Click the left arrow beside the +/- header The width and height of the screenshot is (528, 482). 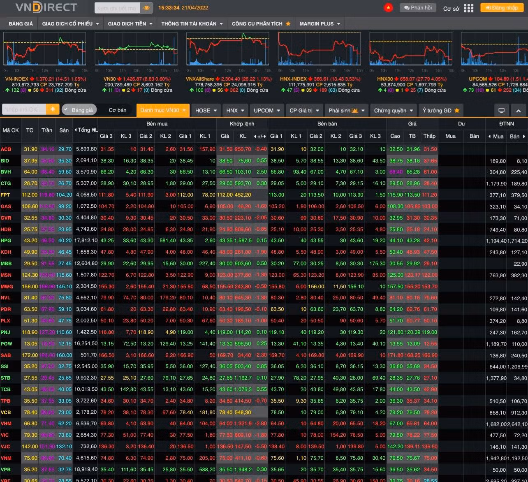coord(255,136)
